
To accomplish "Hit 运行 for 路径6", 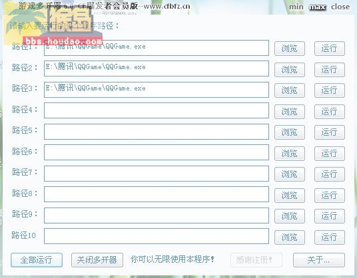I will (x=330, y=154).
